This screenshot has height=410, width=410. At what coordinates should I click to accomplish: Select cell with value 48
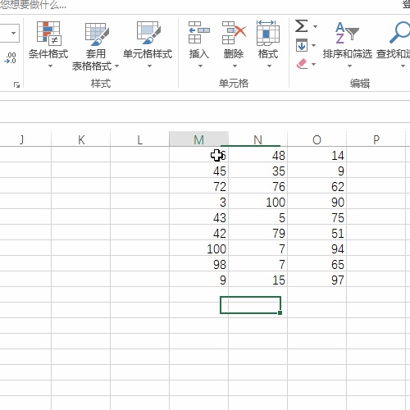(x=257, y=155)
